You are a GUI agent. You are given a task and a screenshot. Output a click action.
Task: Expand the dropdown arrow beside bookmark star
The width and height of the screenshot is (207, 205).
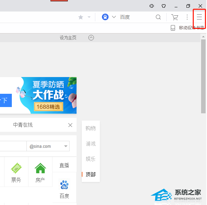(x=89, y=17)
